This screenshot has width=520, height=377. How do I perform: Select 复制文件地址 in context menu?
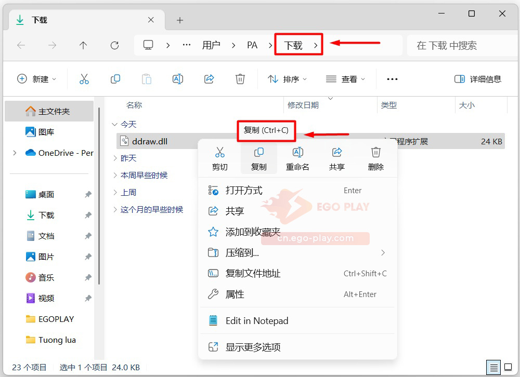(297, 274)
